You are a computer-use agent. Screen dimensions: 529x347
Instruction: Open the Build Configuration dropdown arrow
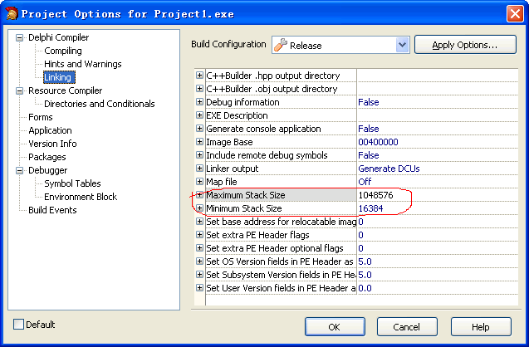pos(402,45)
